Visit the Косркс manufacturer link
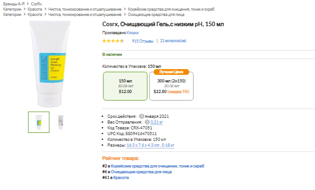Viewport: 315px width, 190px height. pos(133,33)
